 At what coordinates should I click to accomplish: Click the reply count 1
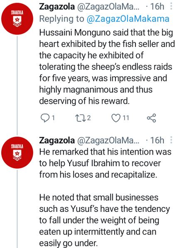53,118
